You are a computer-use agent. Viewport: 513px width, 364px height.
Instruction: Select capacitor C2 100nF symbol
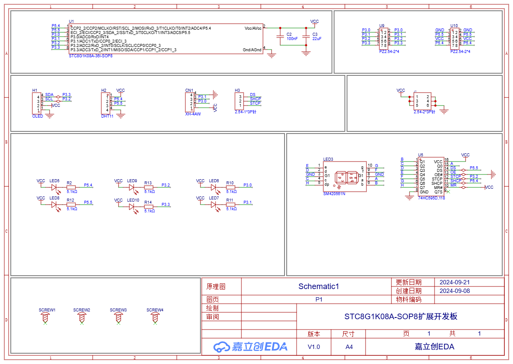click(280, 37)
